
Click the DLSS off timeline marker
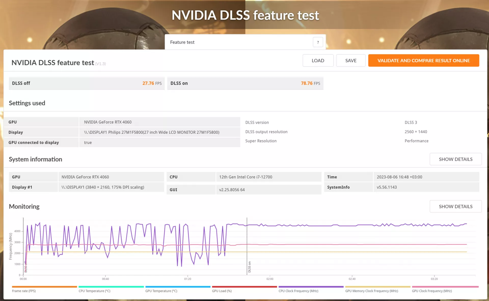click(x=26, y=267)
